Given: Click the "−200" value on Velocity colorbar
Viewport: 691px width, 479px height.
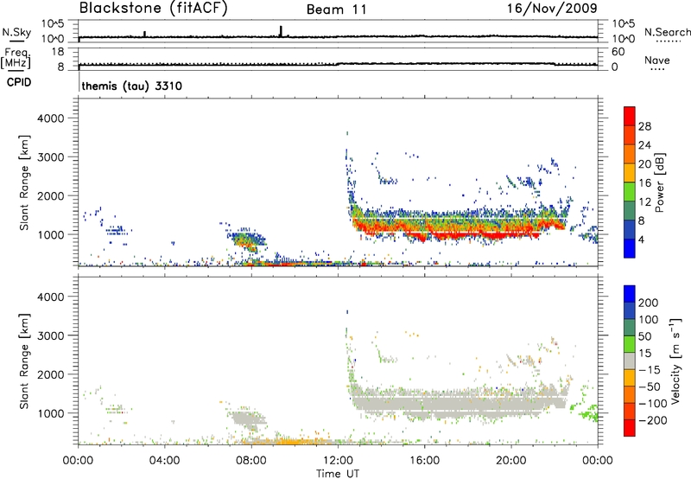Looking at the screenshot, I should (653, 420).
